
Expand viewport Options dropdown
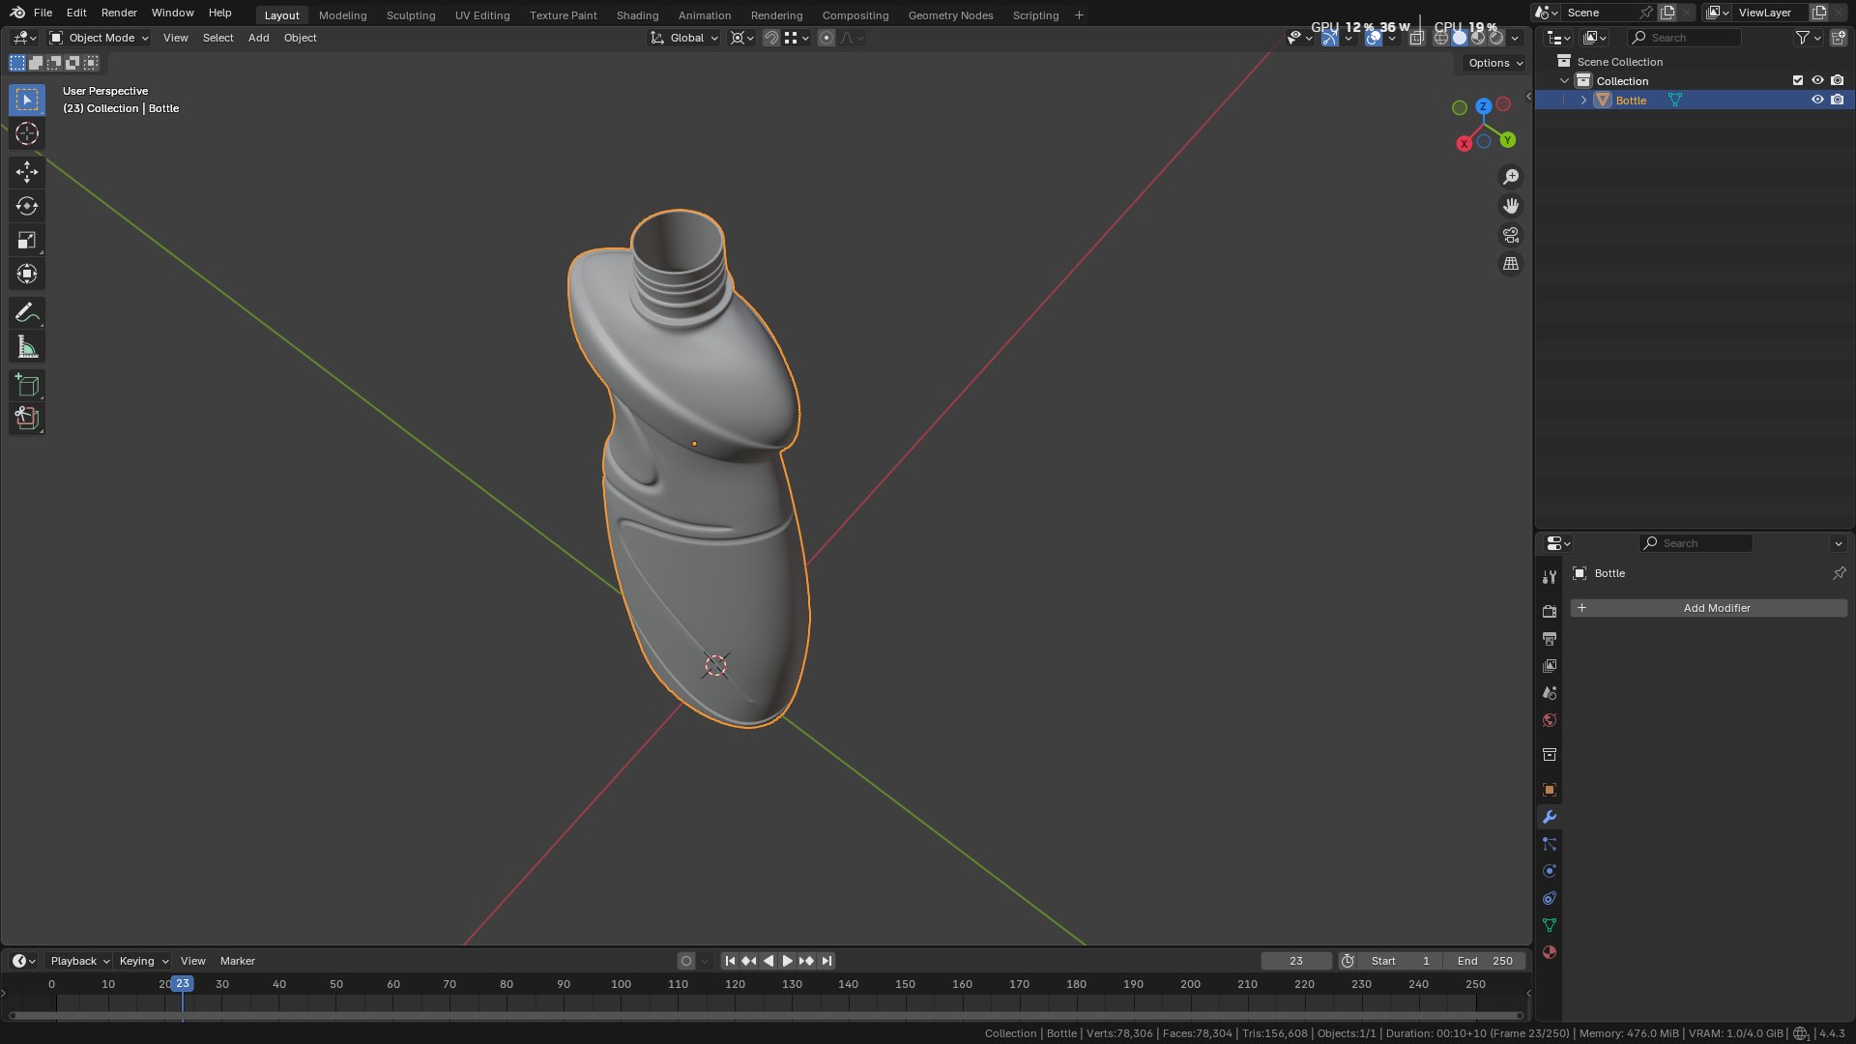point(1495,63)
